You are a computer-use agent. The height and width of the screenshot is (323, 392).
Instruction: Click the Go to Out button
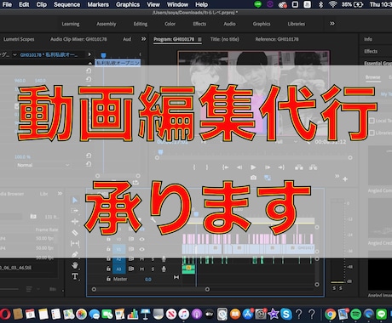pyautogui.click(x=281, y=167)
